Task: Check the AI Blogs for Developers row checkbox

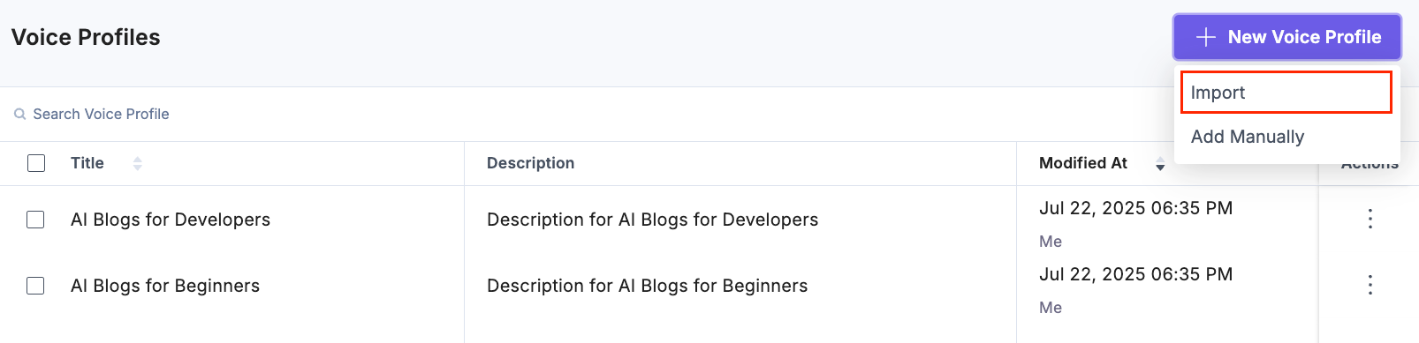Action: (x=35, y=220)
